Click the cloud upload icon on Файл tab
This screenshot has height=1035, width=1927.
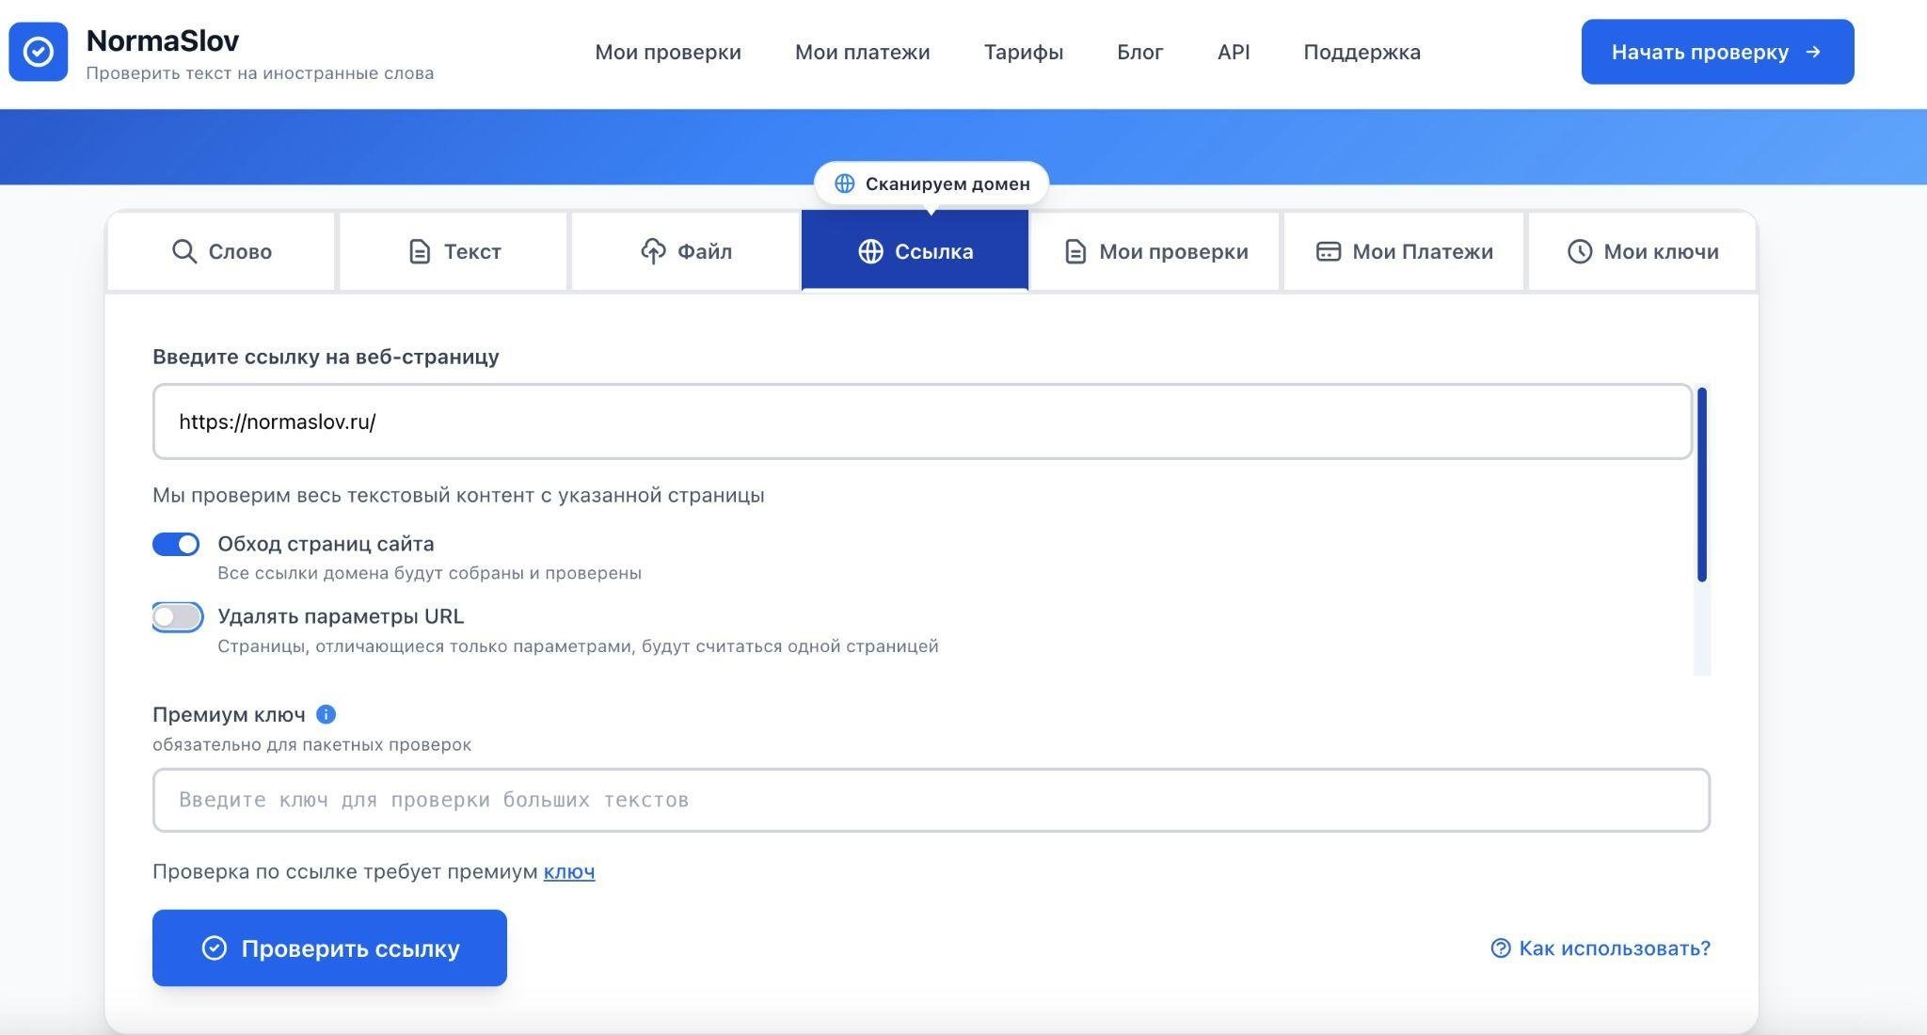pos(653,251)
